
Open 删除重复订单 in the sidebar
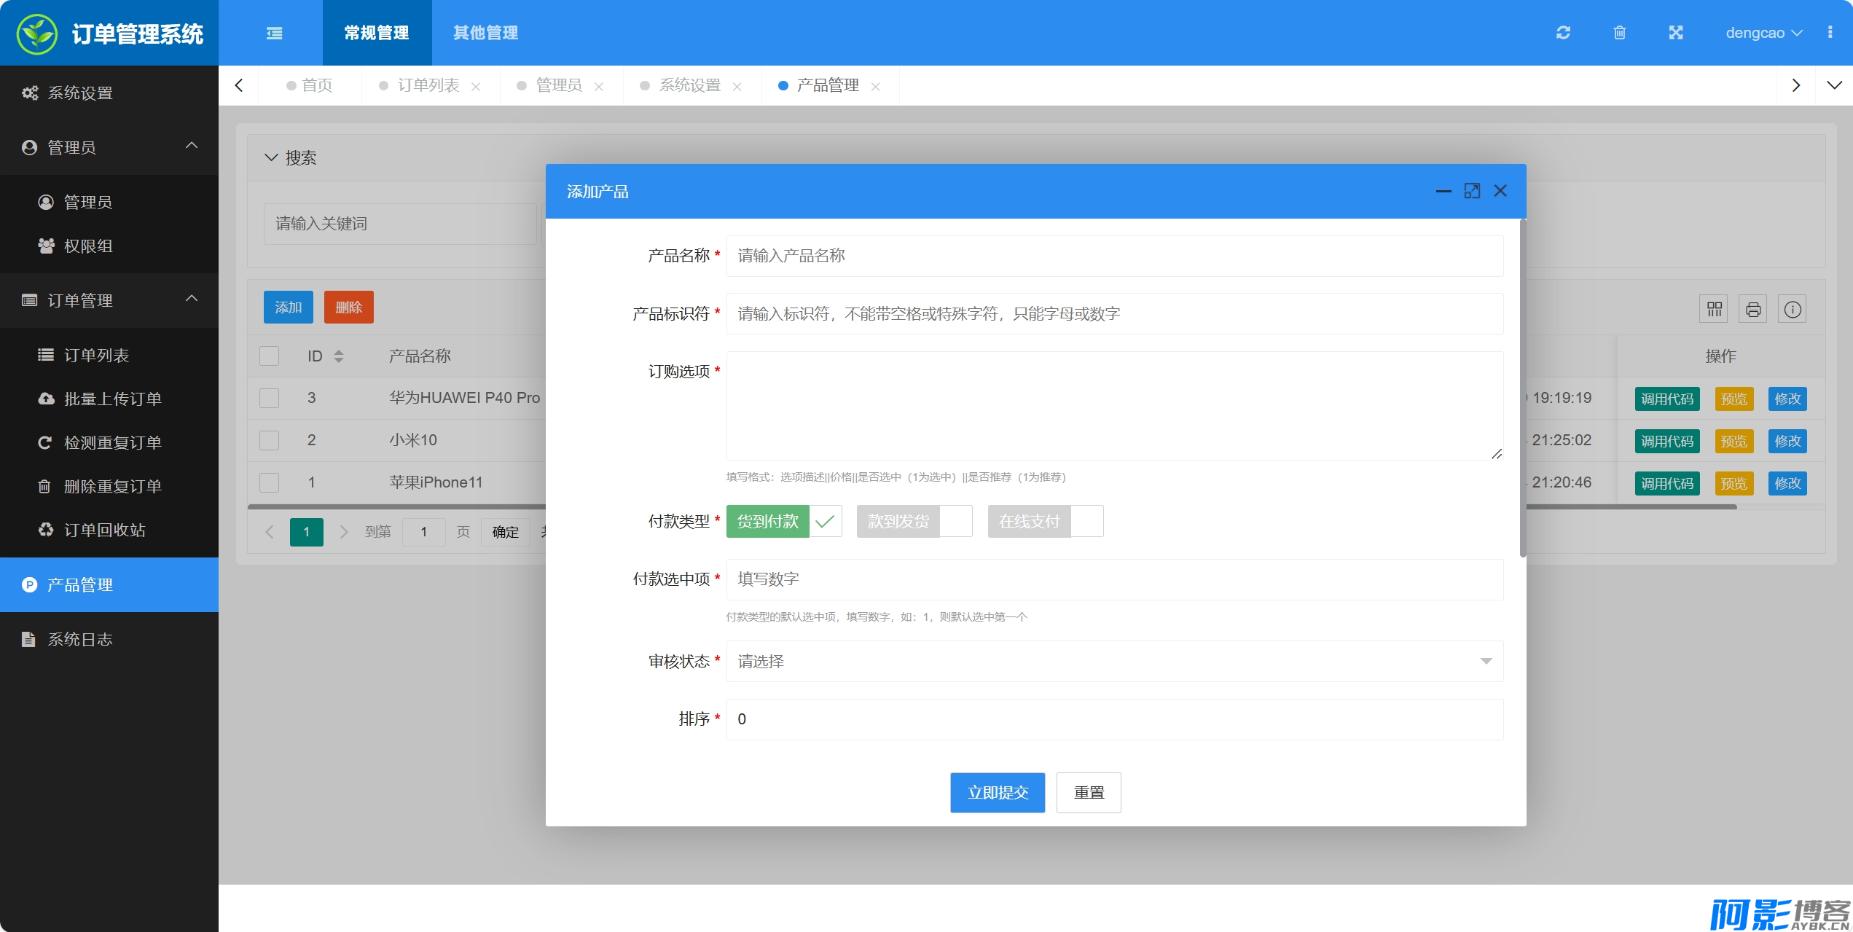(x=109, y=486)
